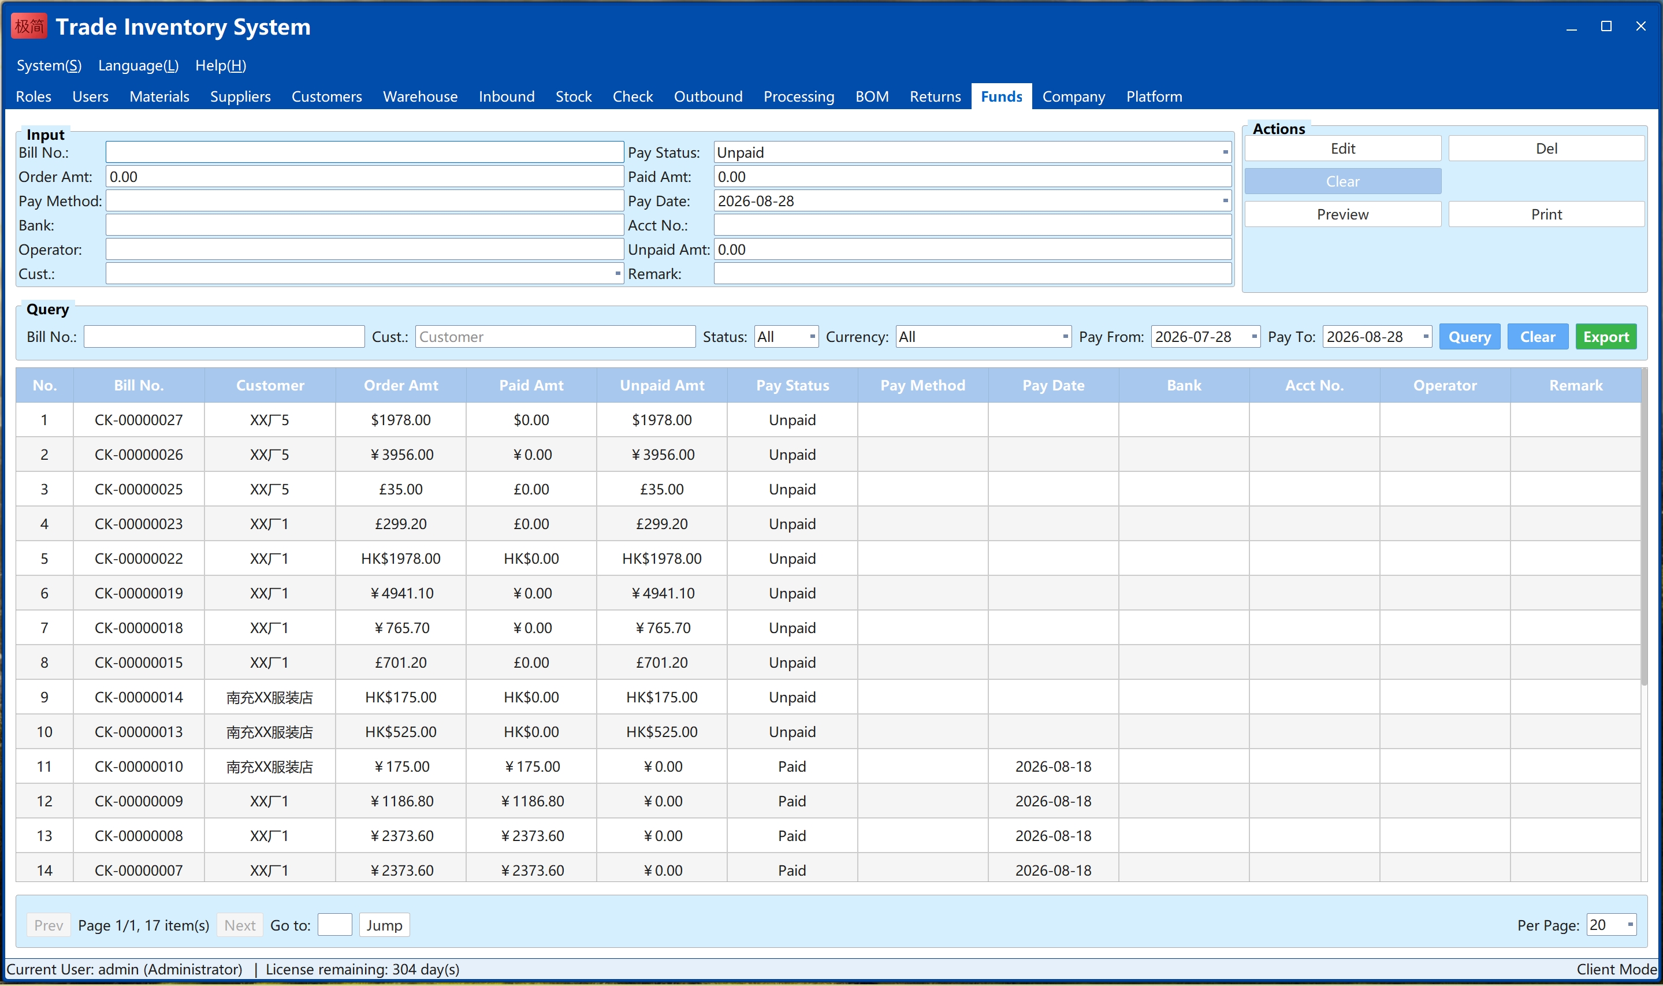Screen dimensions: 1663x986
Task: Focus the Bank input field
Action: pos(364,225)
